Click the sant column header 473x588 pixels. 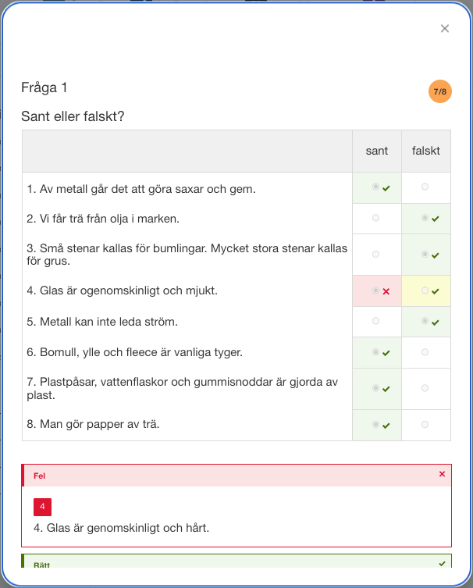click(377, 151)
